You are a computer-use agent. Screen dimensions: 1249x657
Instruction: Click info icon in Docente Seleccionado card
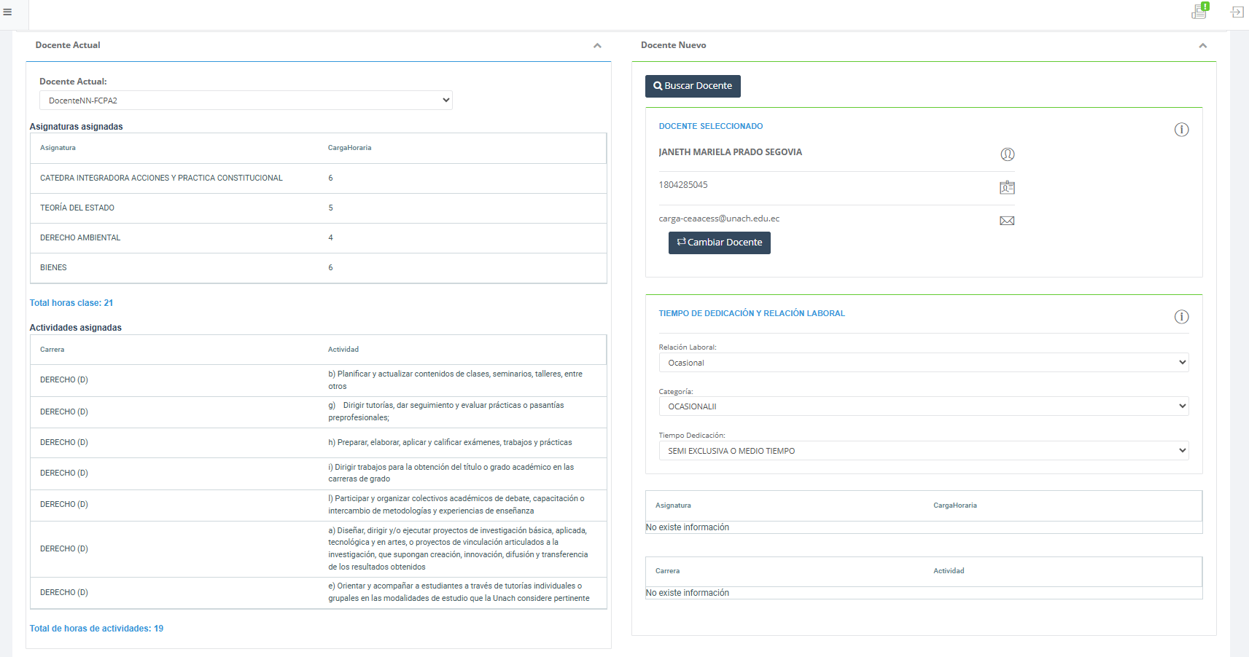[x=1181, y=130]
